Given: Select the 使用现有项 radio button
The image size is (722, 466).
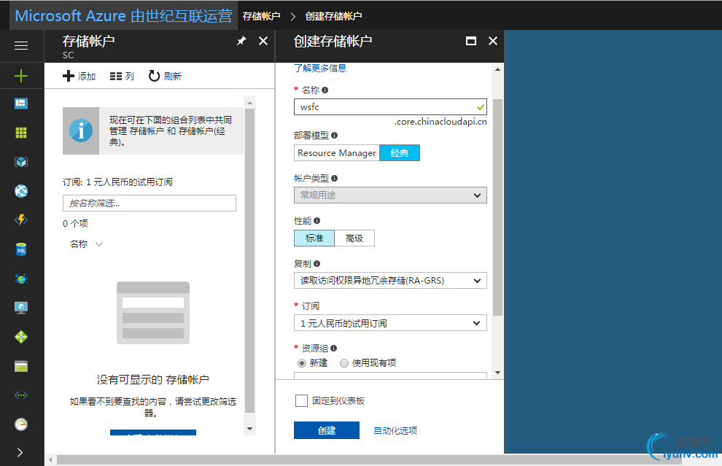Looking at the screenshot, I should 344,363.
